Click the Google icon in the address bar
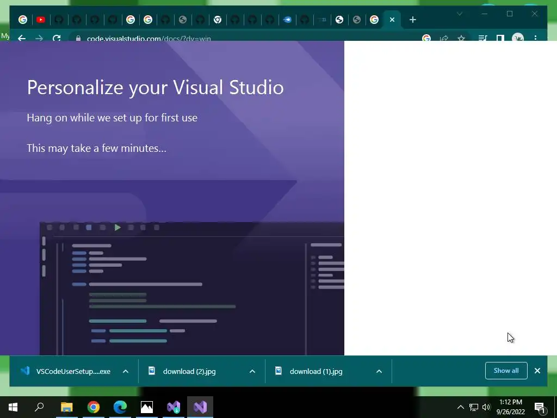557x418 pixels. coord(426,38)
